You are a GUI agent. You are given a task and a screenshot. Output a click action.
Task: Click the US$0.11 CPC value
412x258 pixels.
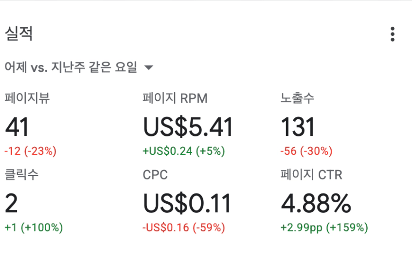click(187, 204)
